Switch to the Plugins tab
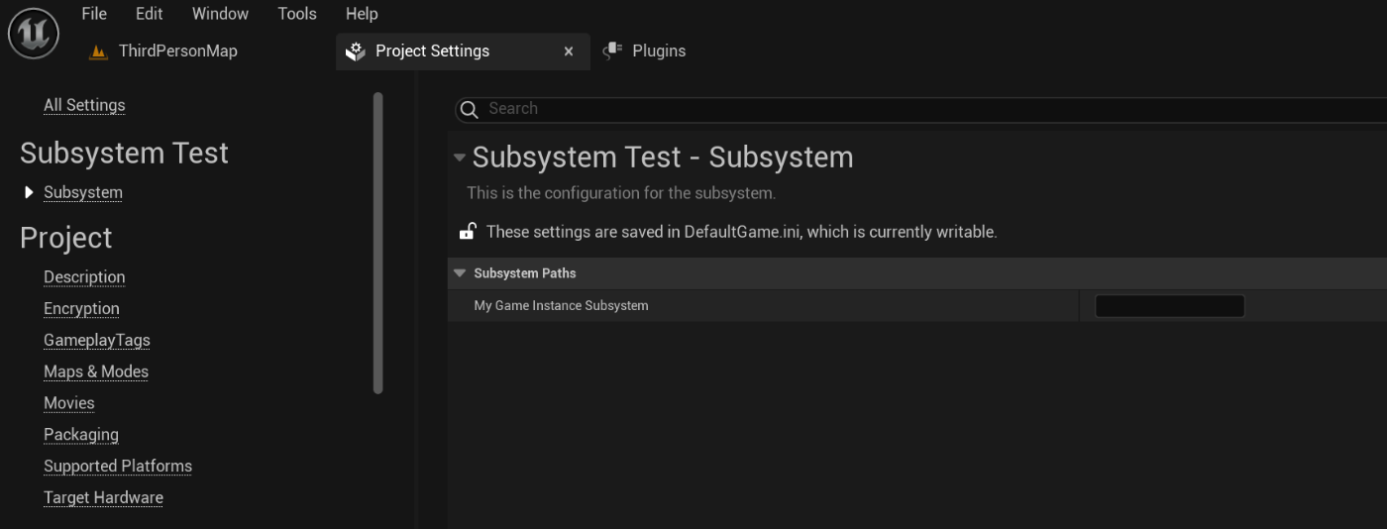 pos(659,51)
